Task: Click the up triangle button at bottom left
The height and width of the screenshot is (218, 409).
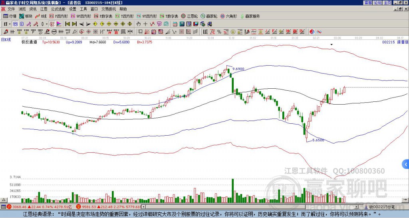Action: coord(4,200)
